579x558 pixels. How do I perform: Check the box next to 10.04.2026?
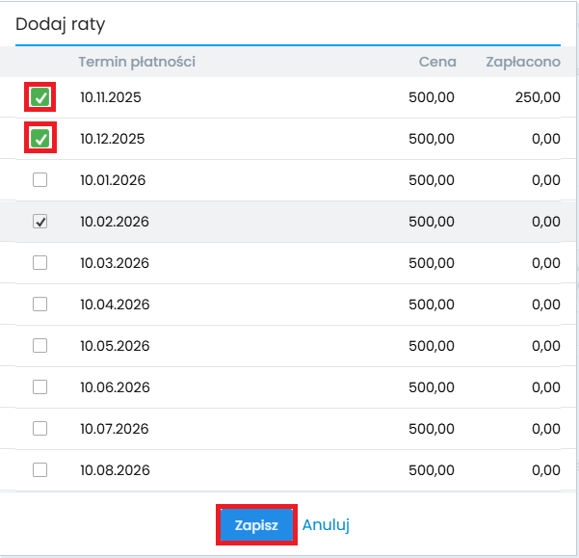[x=39, y=305]
